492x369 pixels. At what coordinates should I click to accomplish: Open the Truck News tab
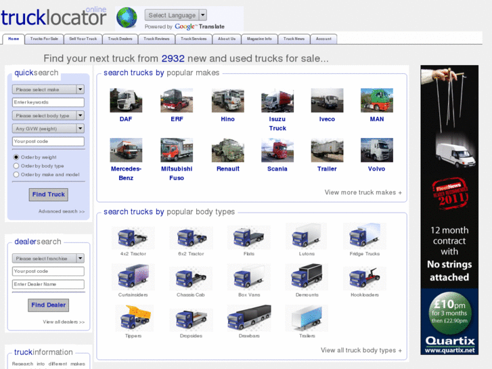pyautogui.click(x=294, y=39)
